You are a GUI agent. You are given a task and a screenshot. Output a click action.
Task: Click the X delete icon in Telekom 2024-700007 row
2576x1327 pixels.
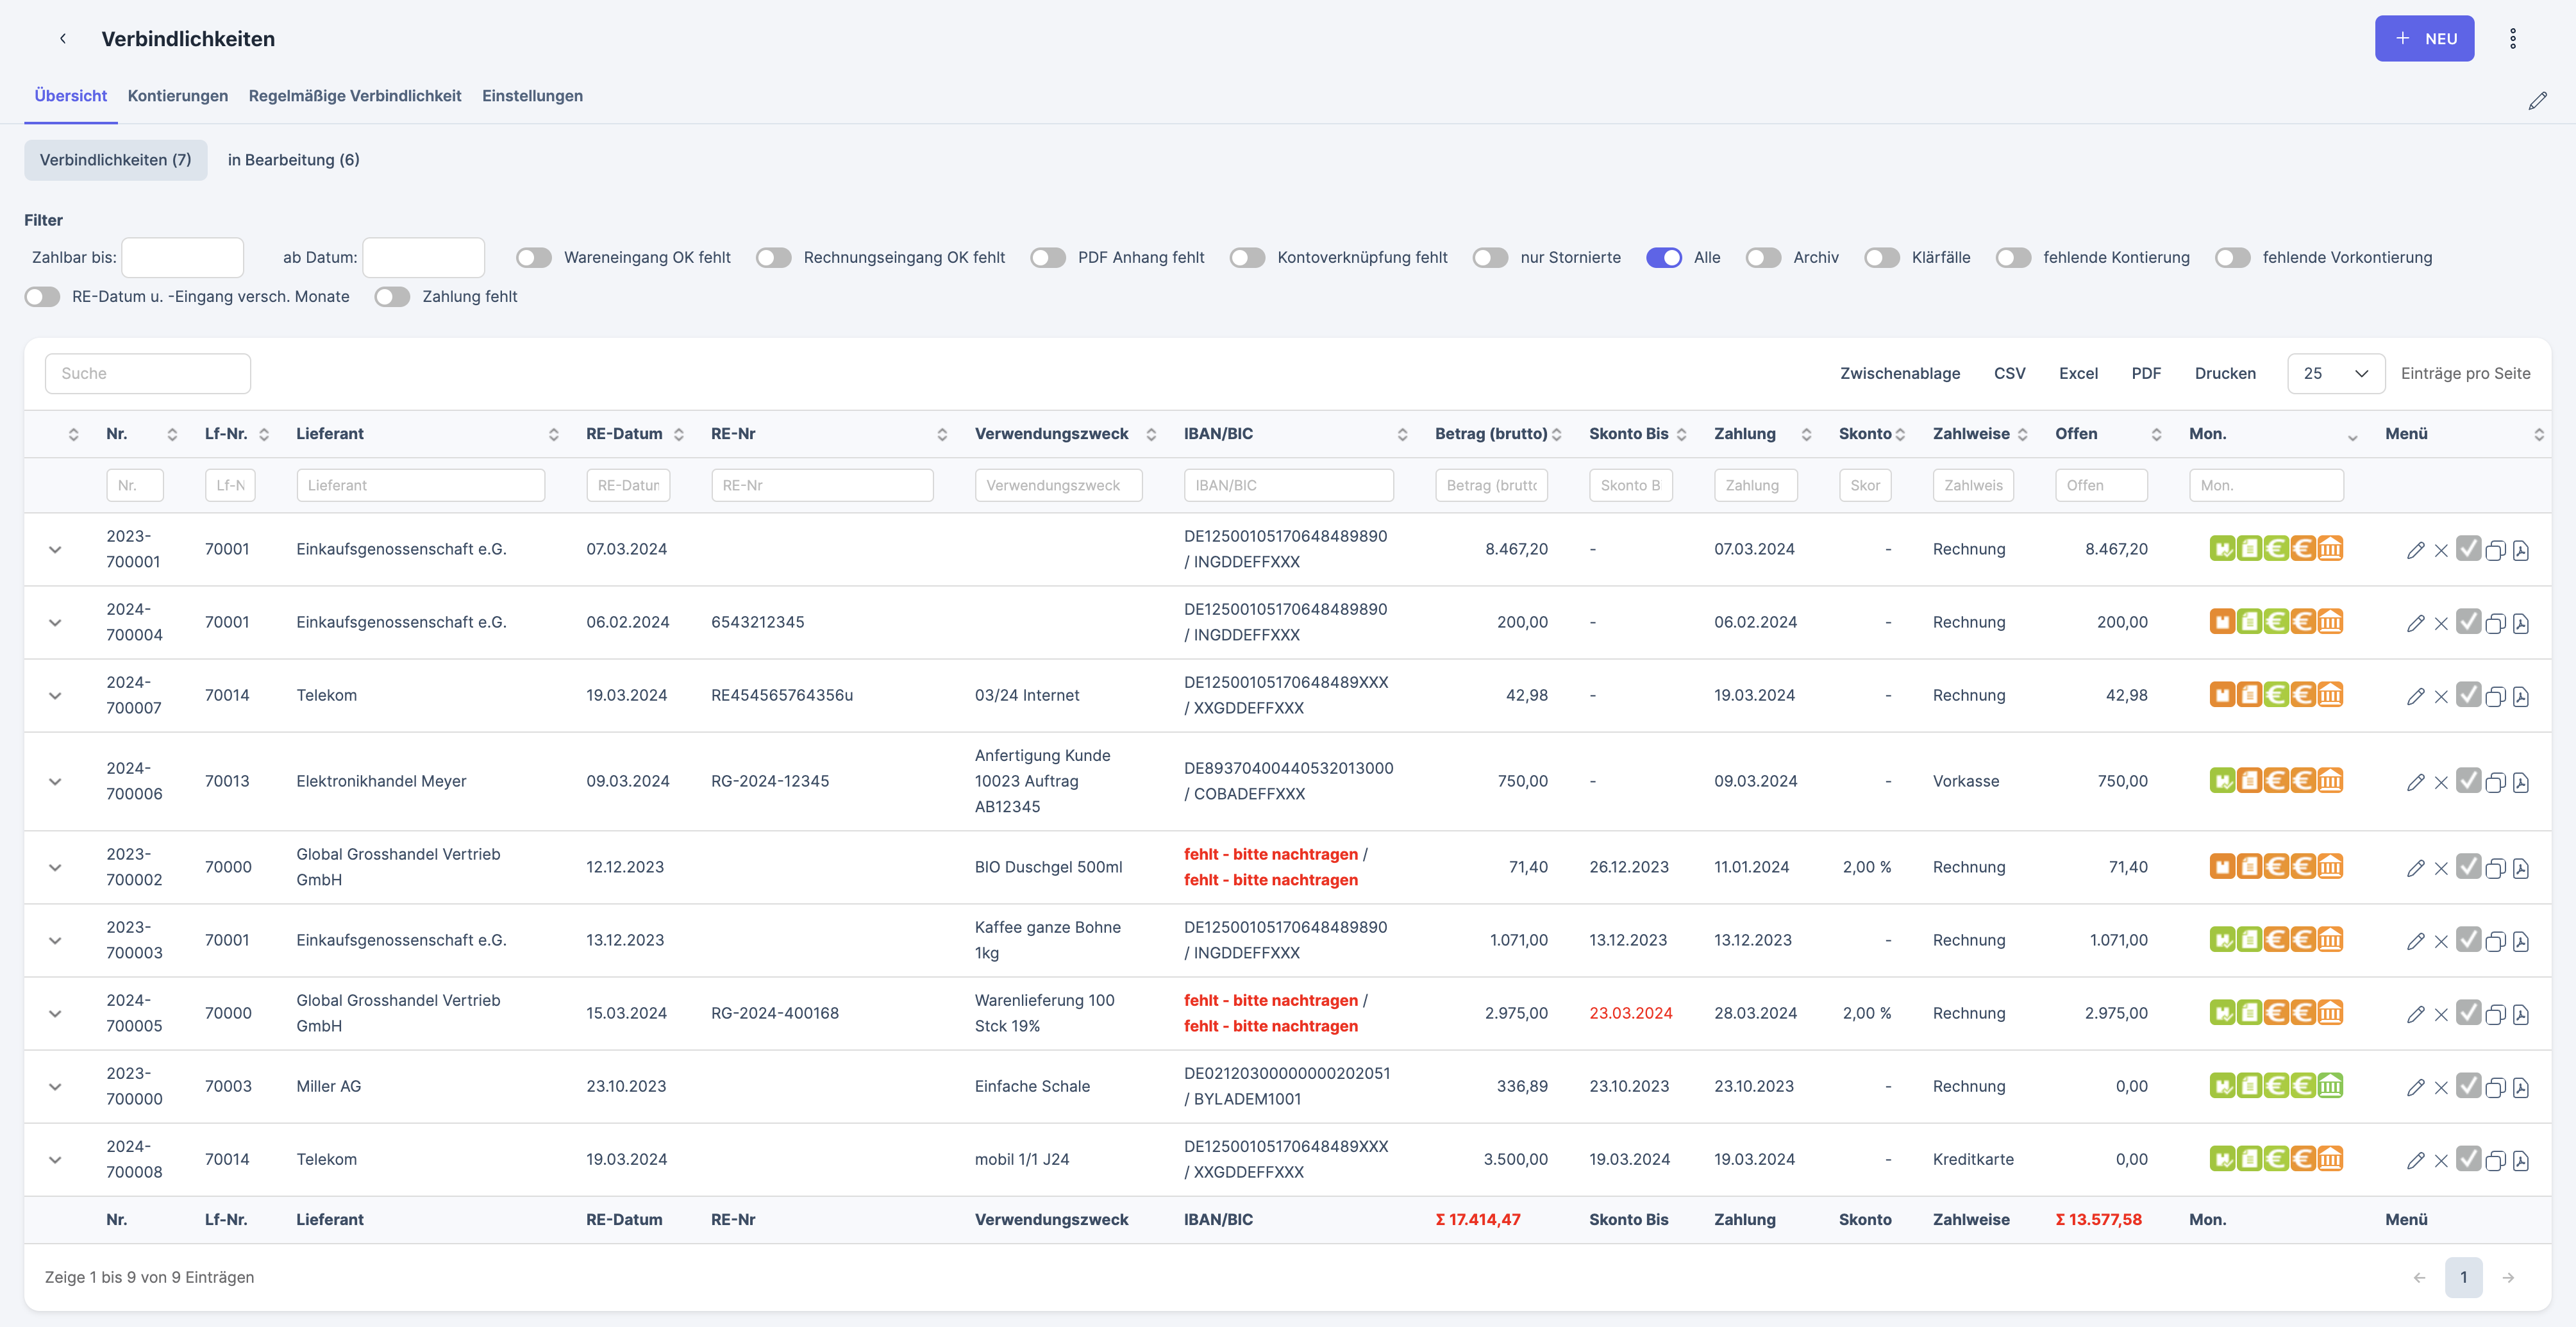2441,696
